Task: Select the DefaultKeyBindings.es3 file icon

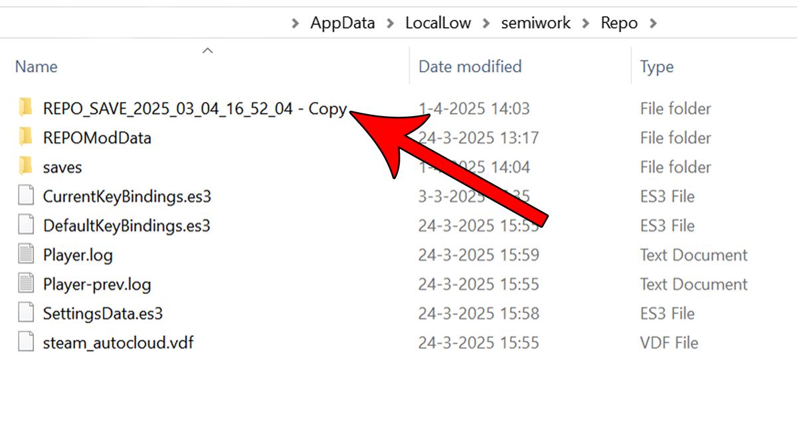Action: coord(25,225)
